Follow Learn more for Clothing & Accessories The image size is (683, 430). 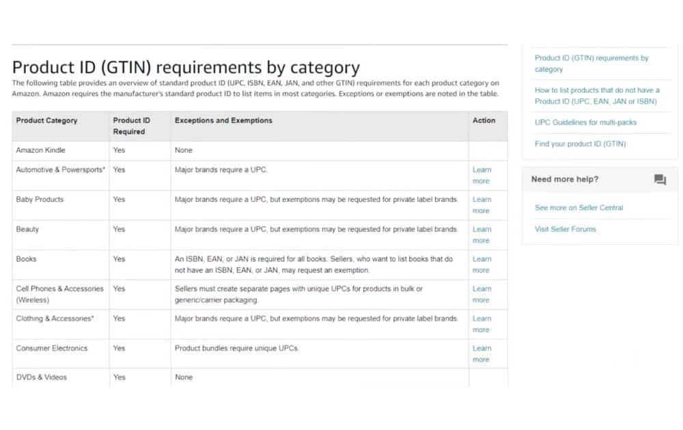[x=482, y=324]
